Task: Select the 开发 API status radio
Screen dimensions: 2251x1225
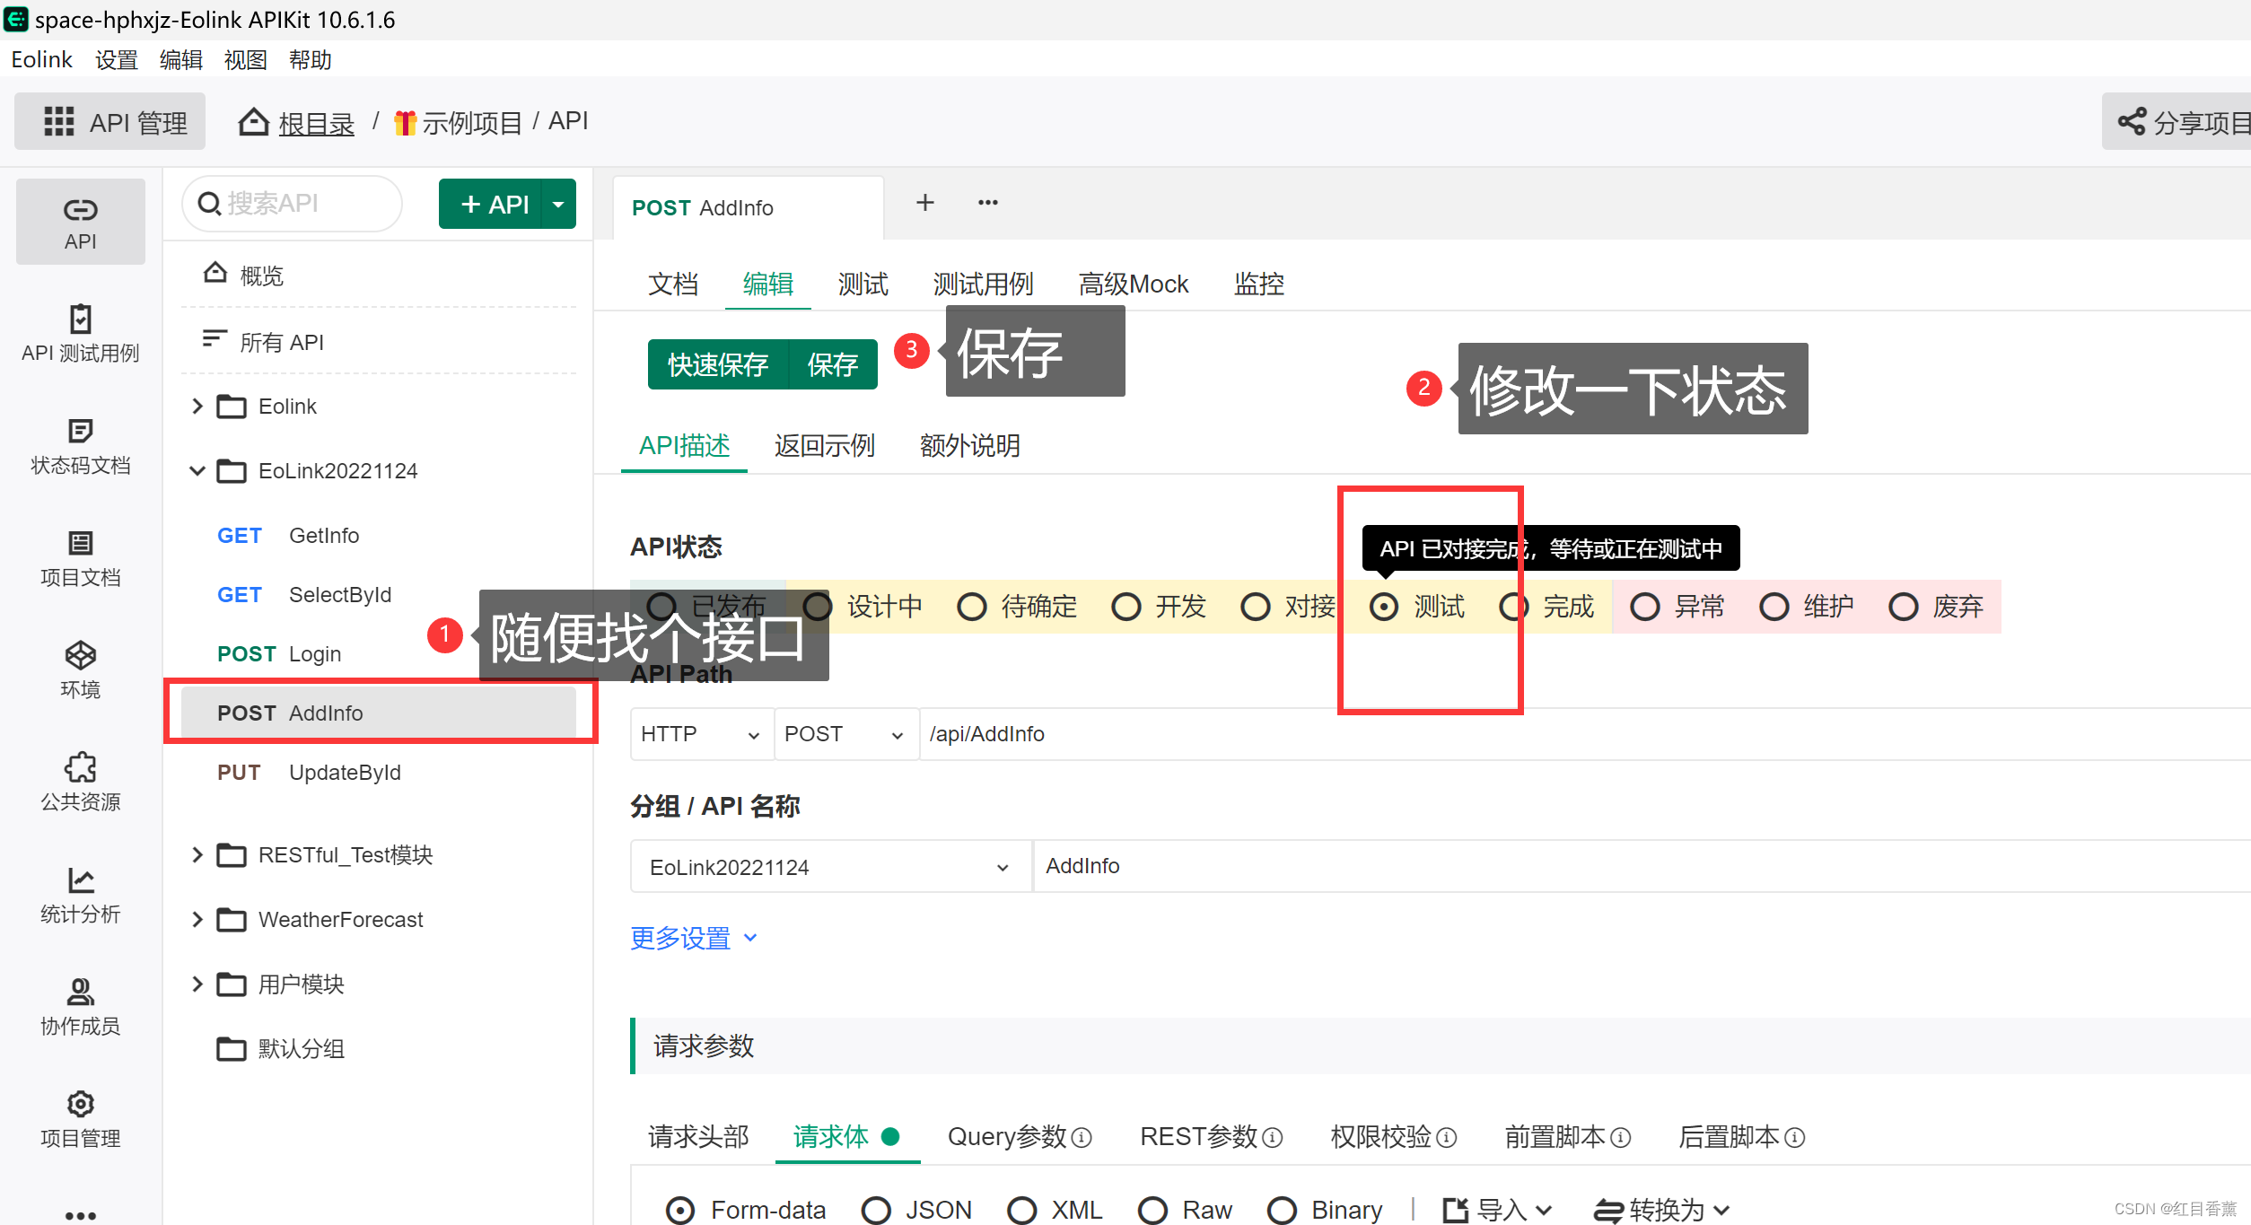Action: tap(1126, 608)
